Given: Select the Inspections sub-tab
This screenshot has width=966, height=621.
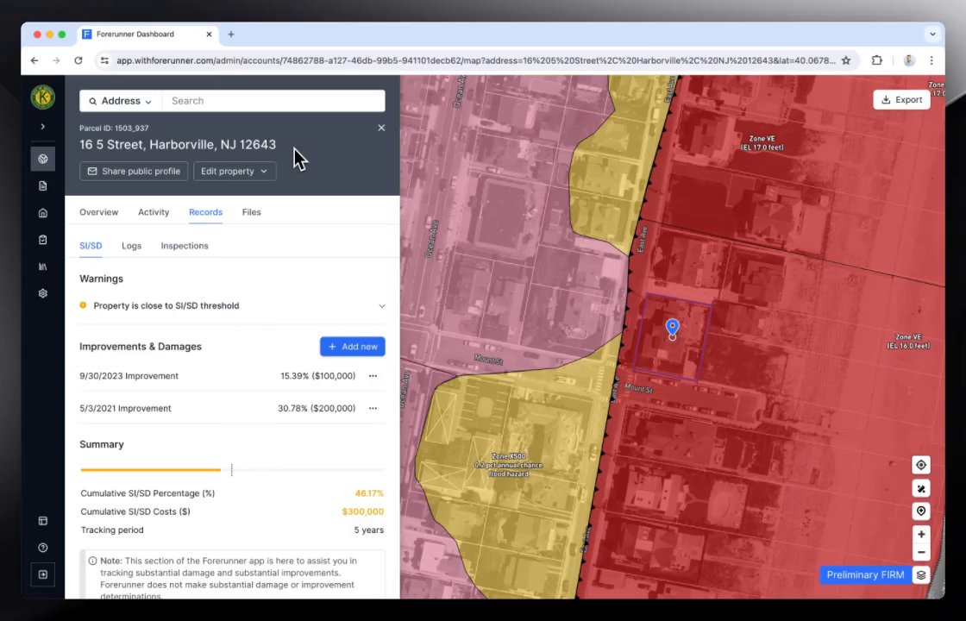Looking at the screenshot, I should click(185, 246).
